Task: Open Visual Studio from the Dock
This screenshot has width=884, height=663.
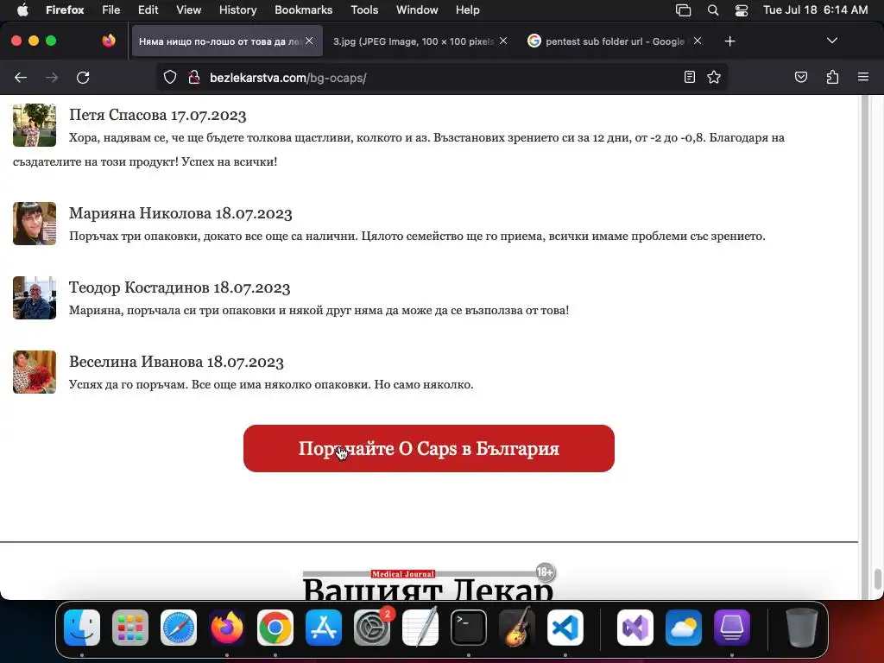Action: click(x=635, y=628)
